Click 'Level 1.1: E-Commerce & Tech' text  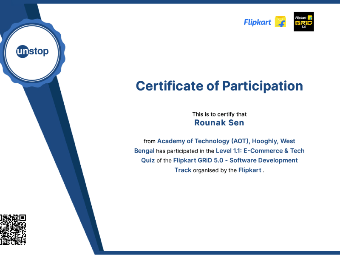260,151
